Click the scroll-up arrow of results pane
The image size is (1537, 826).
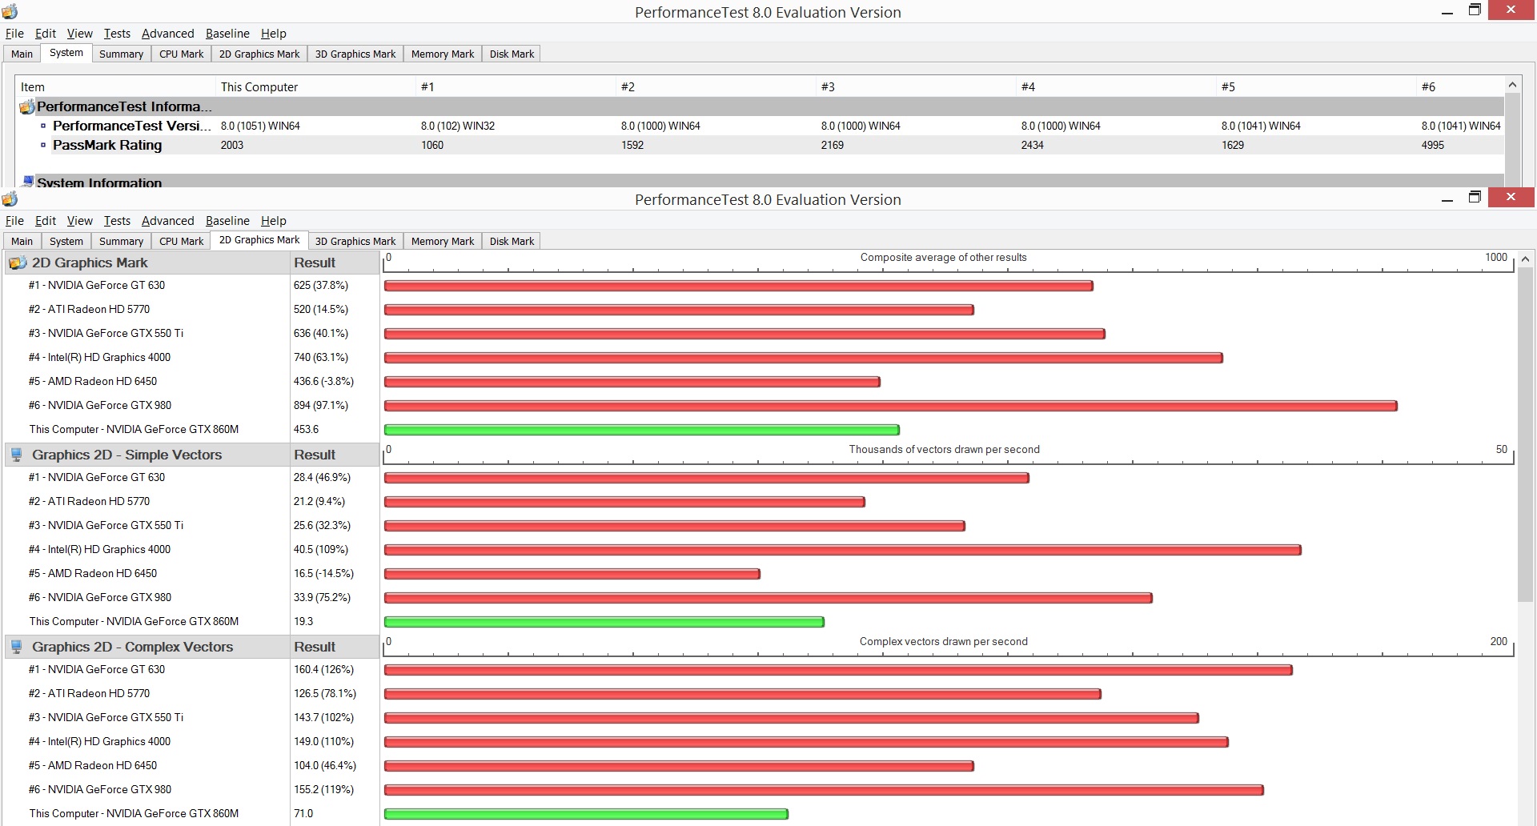click(1525, 259)
